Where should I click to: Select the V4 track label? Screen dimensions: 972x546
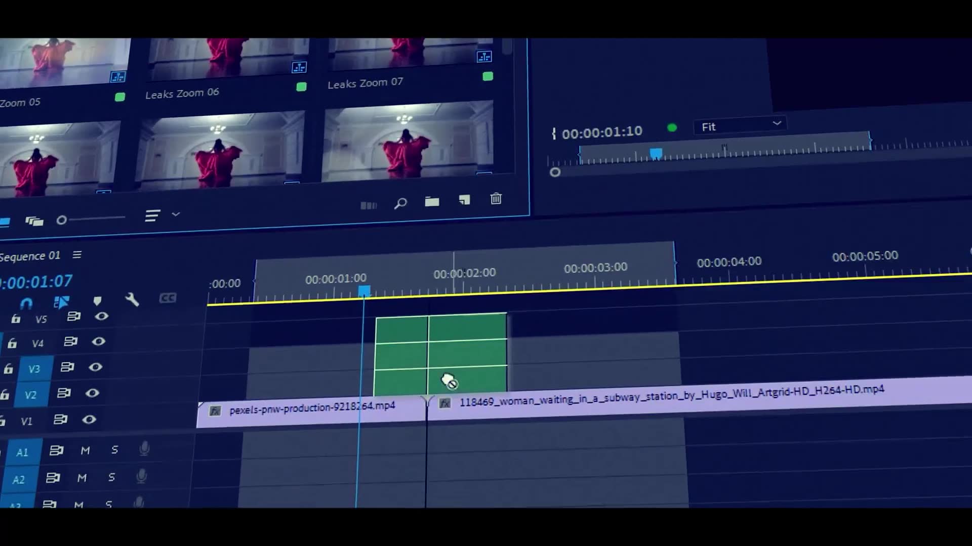(x=37, y=344)
